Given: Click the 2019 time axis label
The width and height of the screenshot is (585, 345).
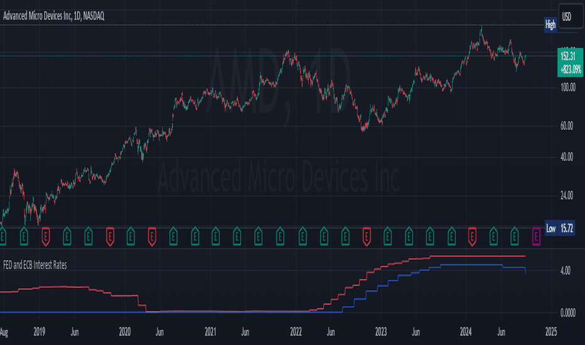Looking at the screenshot, I should (39, 332).
